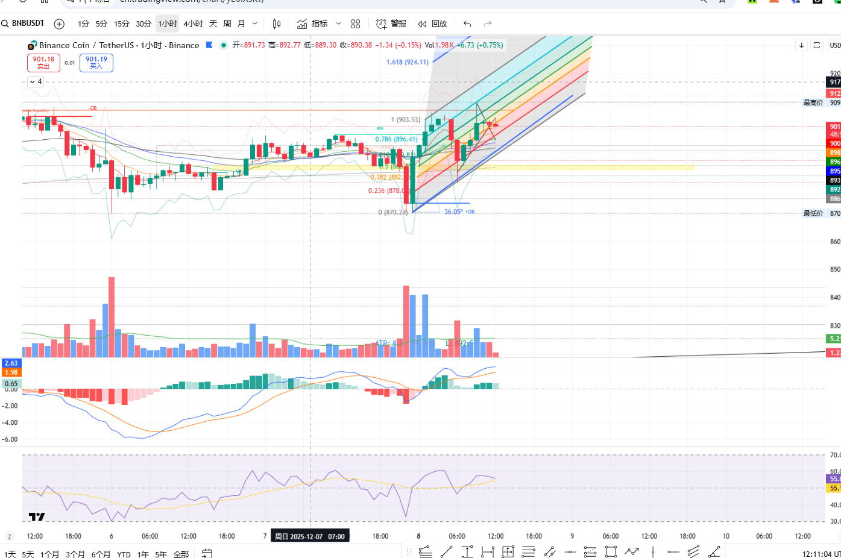Open the 指标 indicators dialog
This screenshot has height=558, width=841.
(x=312, y=24)
